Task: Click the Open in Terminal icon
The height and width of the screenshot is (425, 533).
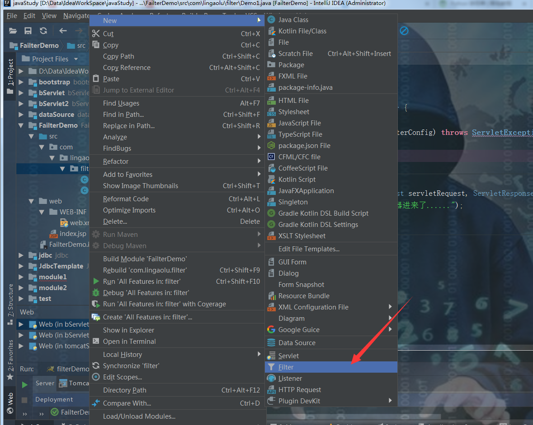Action: tap(96, 341)
